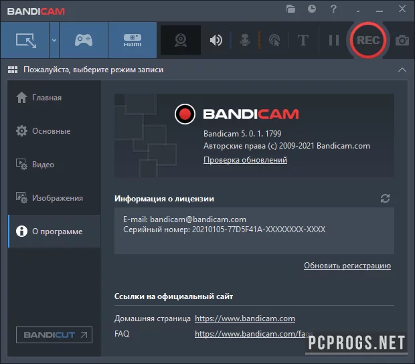415x364 pixels.
Task: Click the grid icon beside mode prompt
Action: [x=13, y=70]
